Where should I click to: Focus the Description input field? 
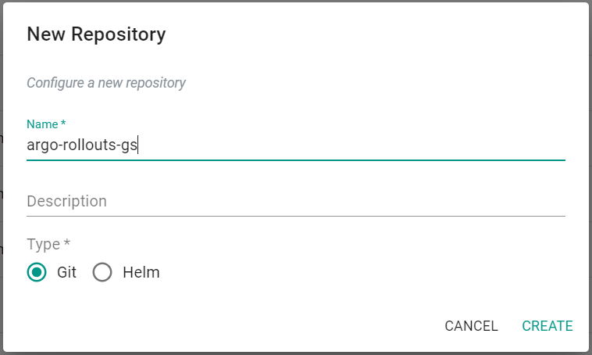pyautogui.click(x=295, y=201)
